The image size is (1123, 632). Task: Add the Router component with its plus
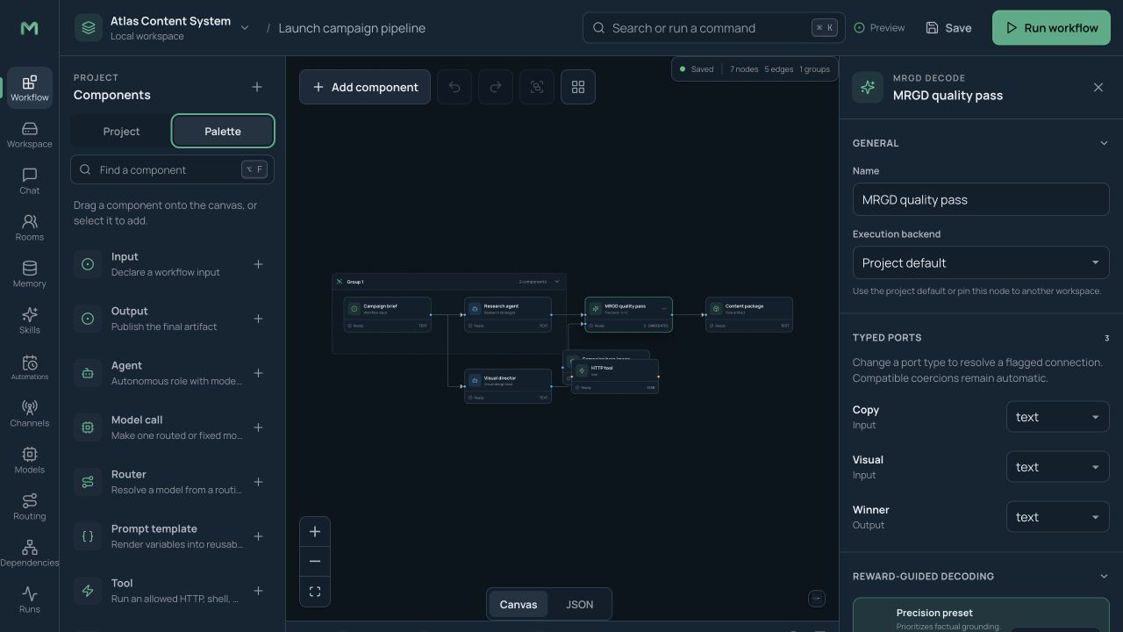click(x=258, y=482)
